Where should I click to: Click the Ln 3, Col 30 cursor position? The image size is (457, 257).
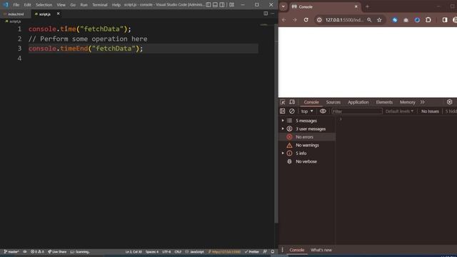tap(134, 252)
